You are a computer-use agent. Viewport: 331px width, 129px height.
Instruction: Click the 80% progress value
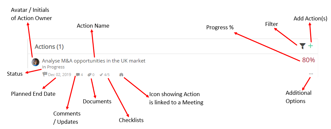[308, 60]
